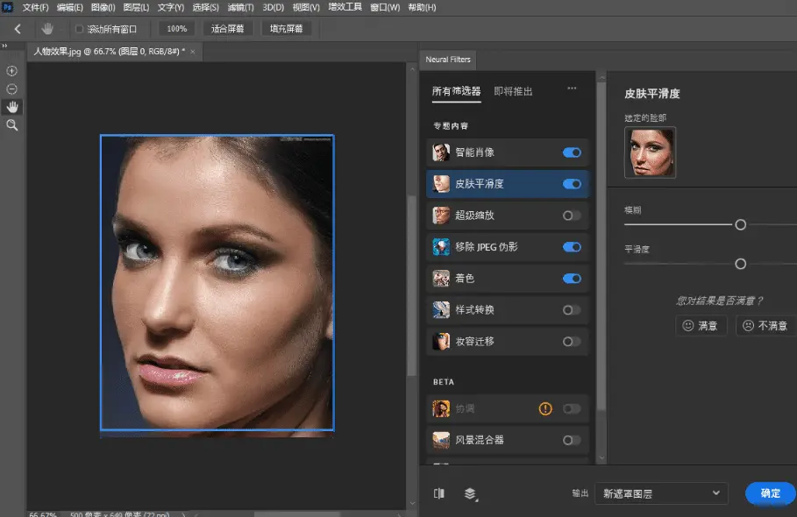Switch to the 即将推出 tab
797x517 pixels.
pos(513,91)
